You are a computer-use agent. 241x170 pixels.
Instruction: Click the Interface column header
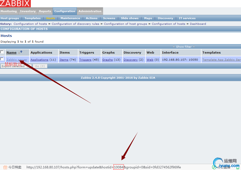pyautogui.click(x=170, y=53)
